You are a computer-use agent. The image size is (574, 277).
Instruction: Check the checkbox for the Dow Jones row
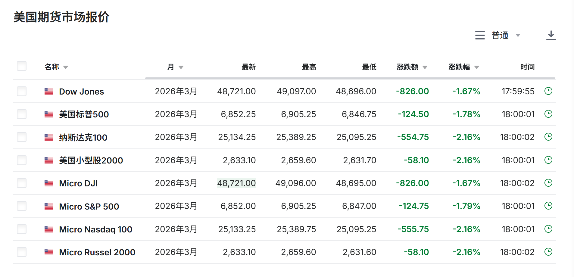click(22, 91)
